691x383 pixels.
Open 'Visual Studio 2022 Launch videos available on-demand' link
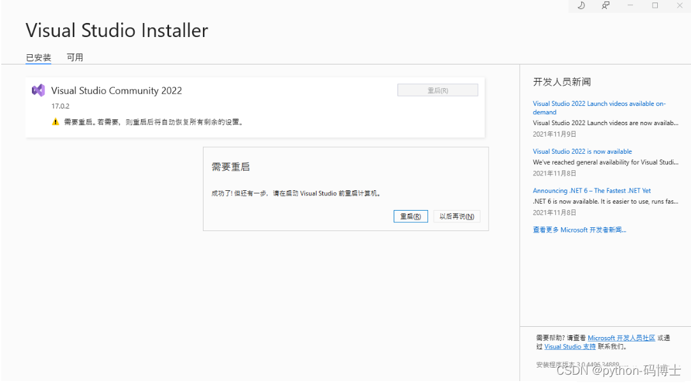coord(599,107)
